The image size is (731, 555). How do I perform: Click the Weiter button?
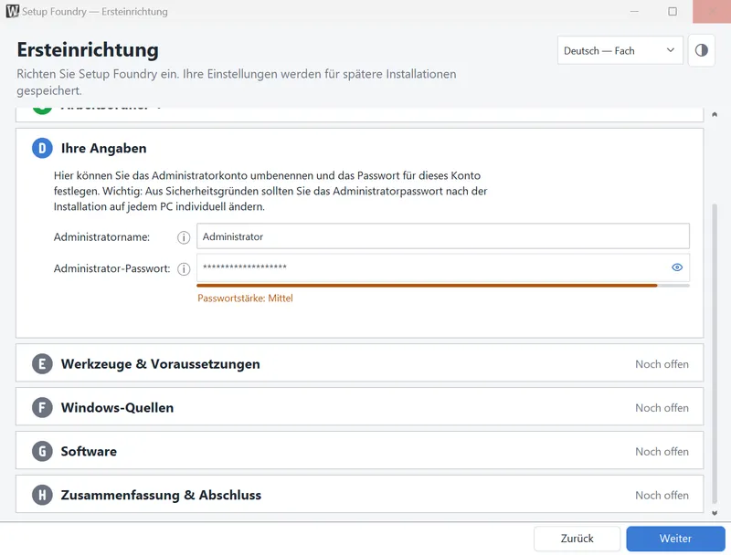coord(675,539)
